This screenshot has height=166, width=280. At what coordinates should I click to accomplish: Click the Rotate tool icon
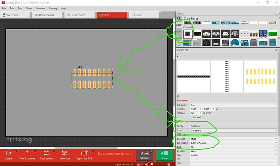tap(9, 153)
